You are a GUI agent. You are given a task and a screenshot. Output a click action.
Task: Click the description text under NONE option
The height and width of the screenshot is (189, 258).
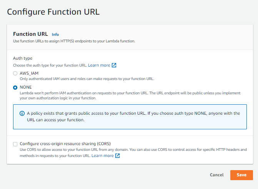130,95
